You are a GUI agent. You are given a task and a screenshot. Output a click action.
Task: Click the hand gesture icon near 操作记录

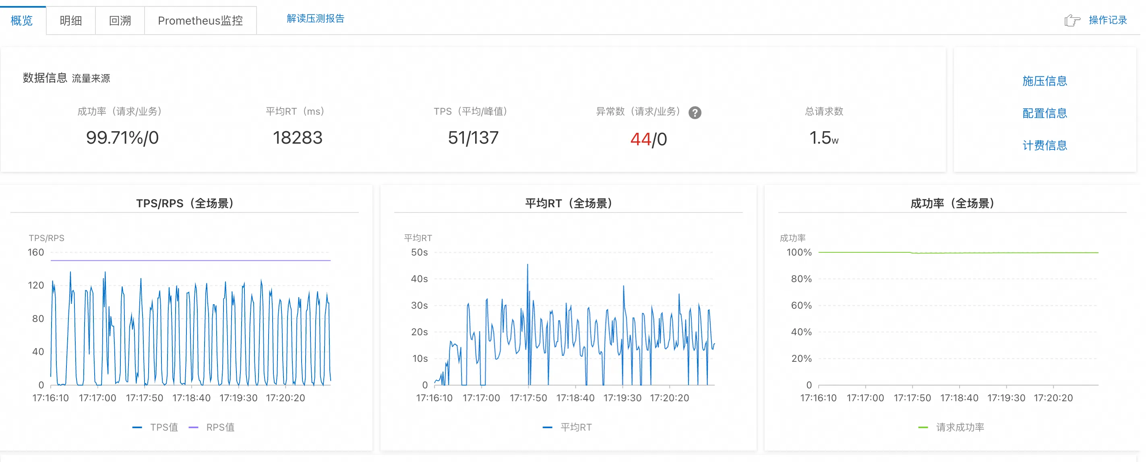pos(1072,20)
